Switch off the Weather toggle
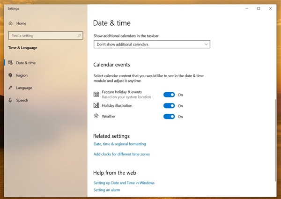Screen dimensions: 281x199 tap(169, 117)
